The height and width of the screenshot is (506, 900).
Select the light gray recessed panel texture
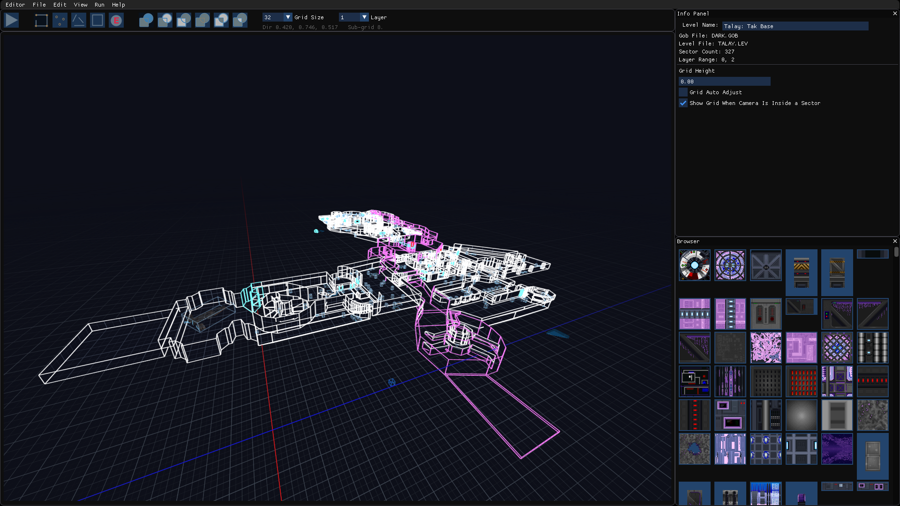point(837,415)
